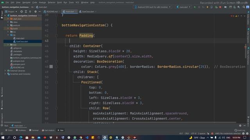
Task: Collapse all project tree nodes icon
Action: tap(30, 12)
